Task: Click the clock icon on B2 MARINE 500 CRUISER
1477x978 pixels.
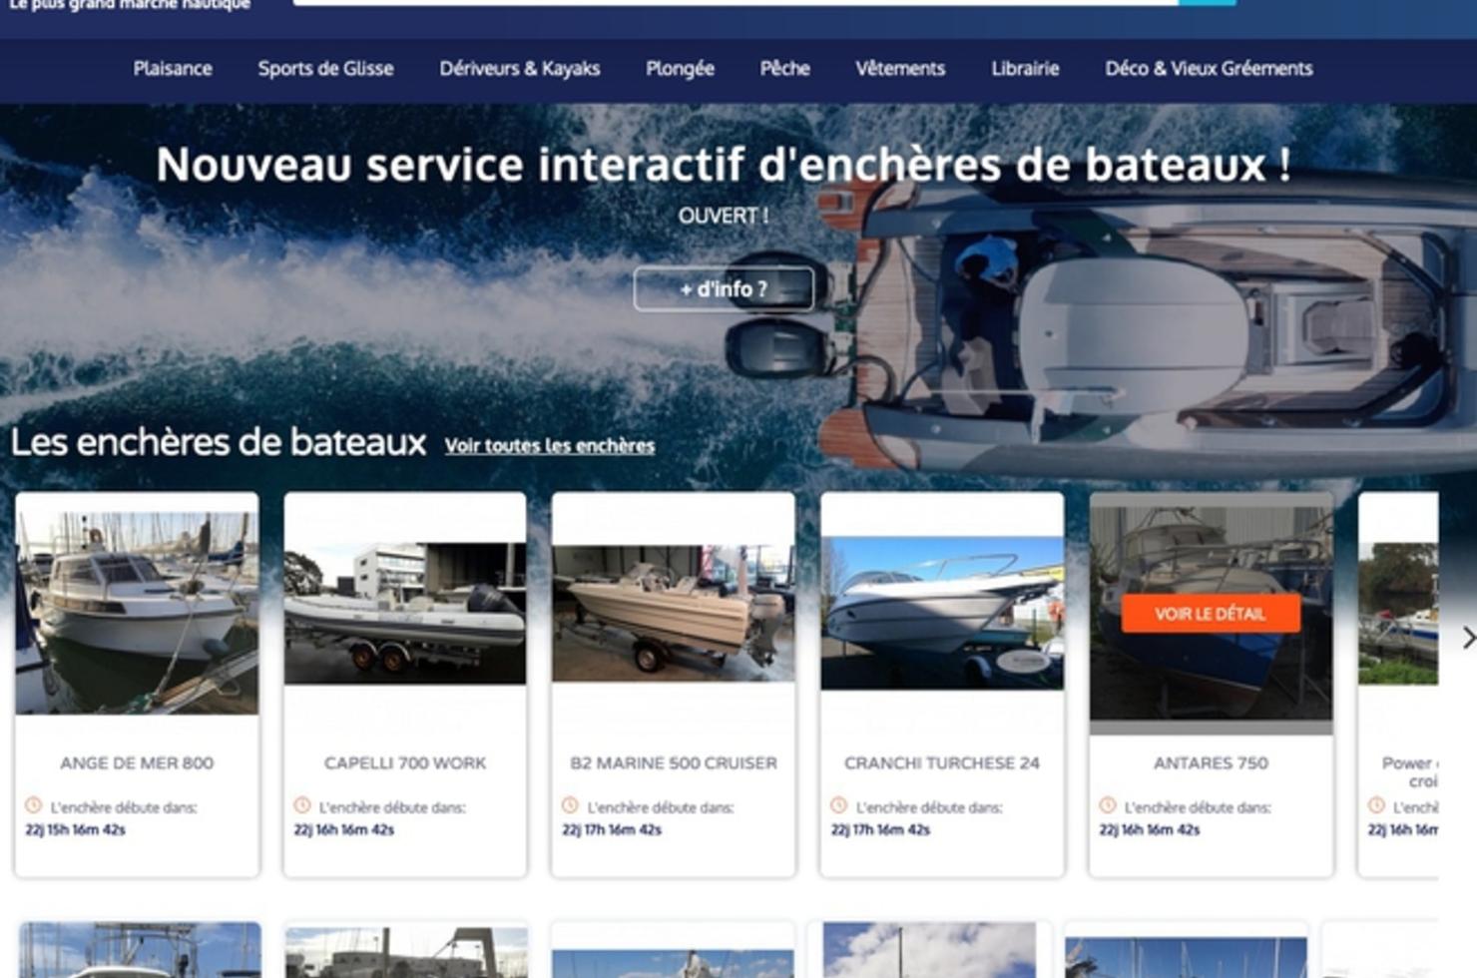Action: click(570, 805)
